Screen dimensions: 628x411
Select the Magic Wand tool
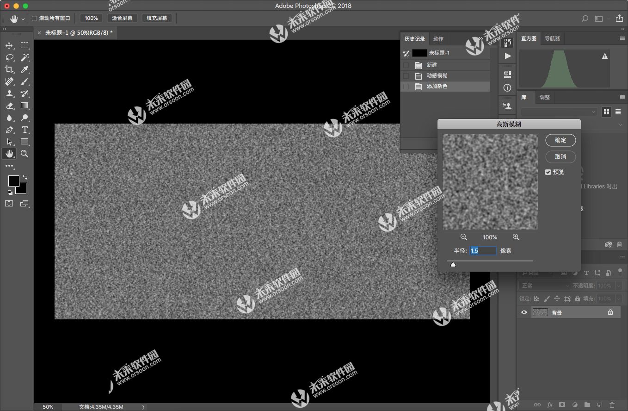coord(25,57)
